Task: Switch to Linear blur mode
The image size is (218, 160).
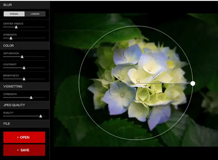Action: (x=35, y=14)
